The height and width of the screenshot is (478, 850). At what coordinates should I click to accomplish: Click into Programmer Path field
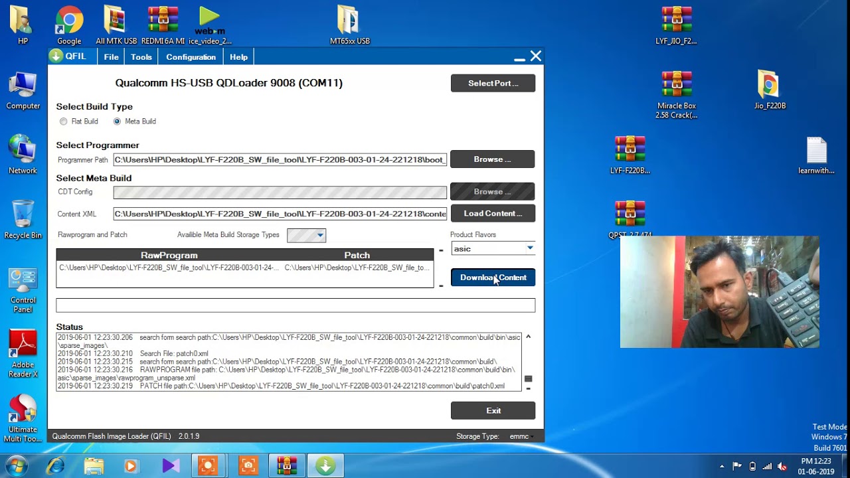tap(280, 160)
